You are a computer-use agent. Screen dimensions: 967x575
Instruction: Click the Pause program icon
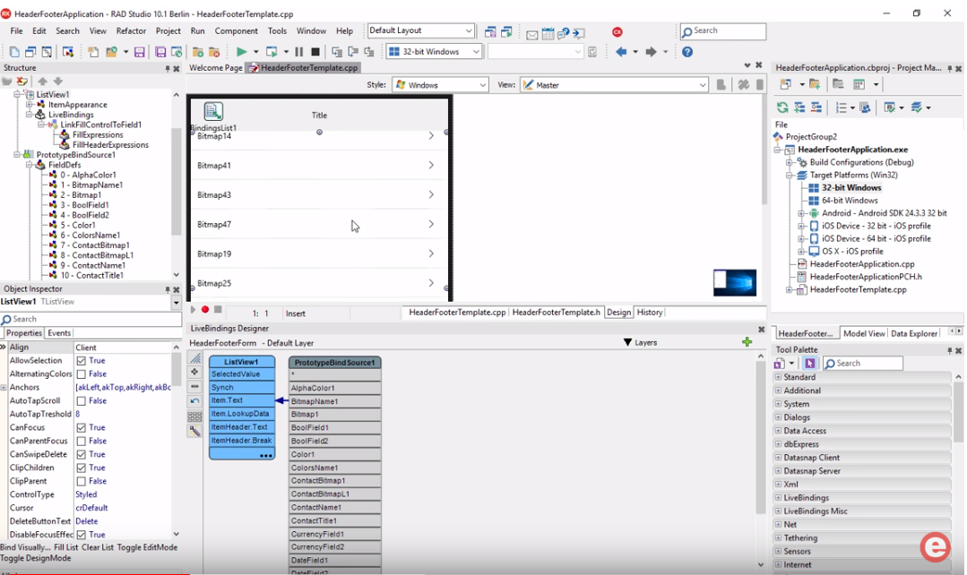[x=299, y=52]
